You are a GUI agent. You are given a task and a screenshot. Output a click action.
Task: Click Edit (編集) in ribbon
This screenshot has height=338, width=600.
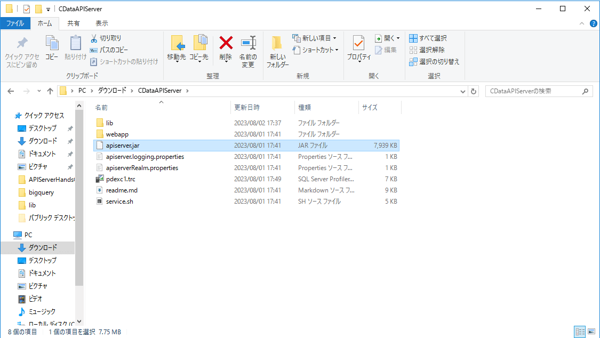coord(386,50)
